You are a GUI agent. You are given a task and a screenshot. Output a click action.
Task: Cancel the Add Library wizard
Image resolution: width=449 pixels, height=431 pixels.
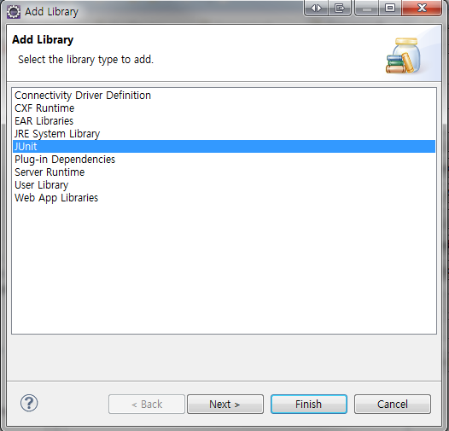(x=393, y=404)
